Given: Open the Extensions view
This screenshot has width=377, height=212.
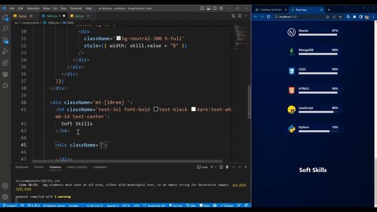Looking at the screenshot, I should (5, 63).
